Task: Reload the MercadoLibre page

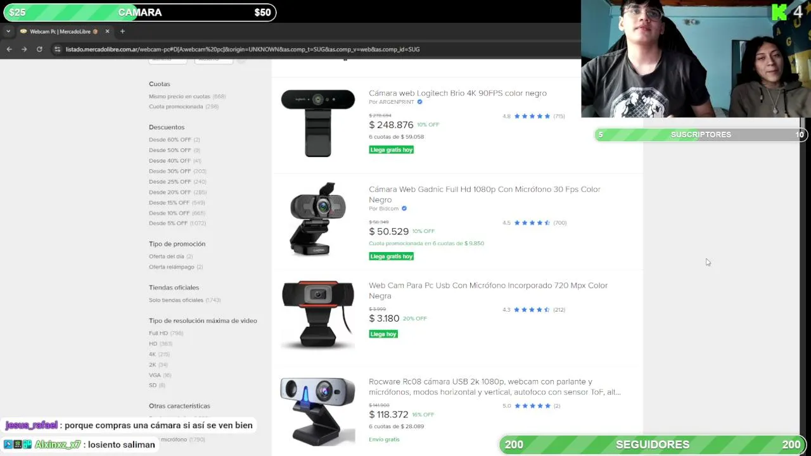Action: point(39,49)
